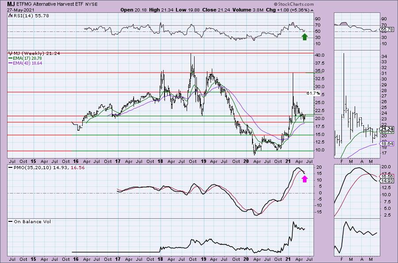
Task: Click the black PMO legend line swatch
Action: pyautogui.click(x=11, y=168)
